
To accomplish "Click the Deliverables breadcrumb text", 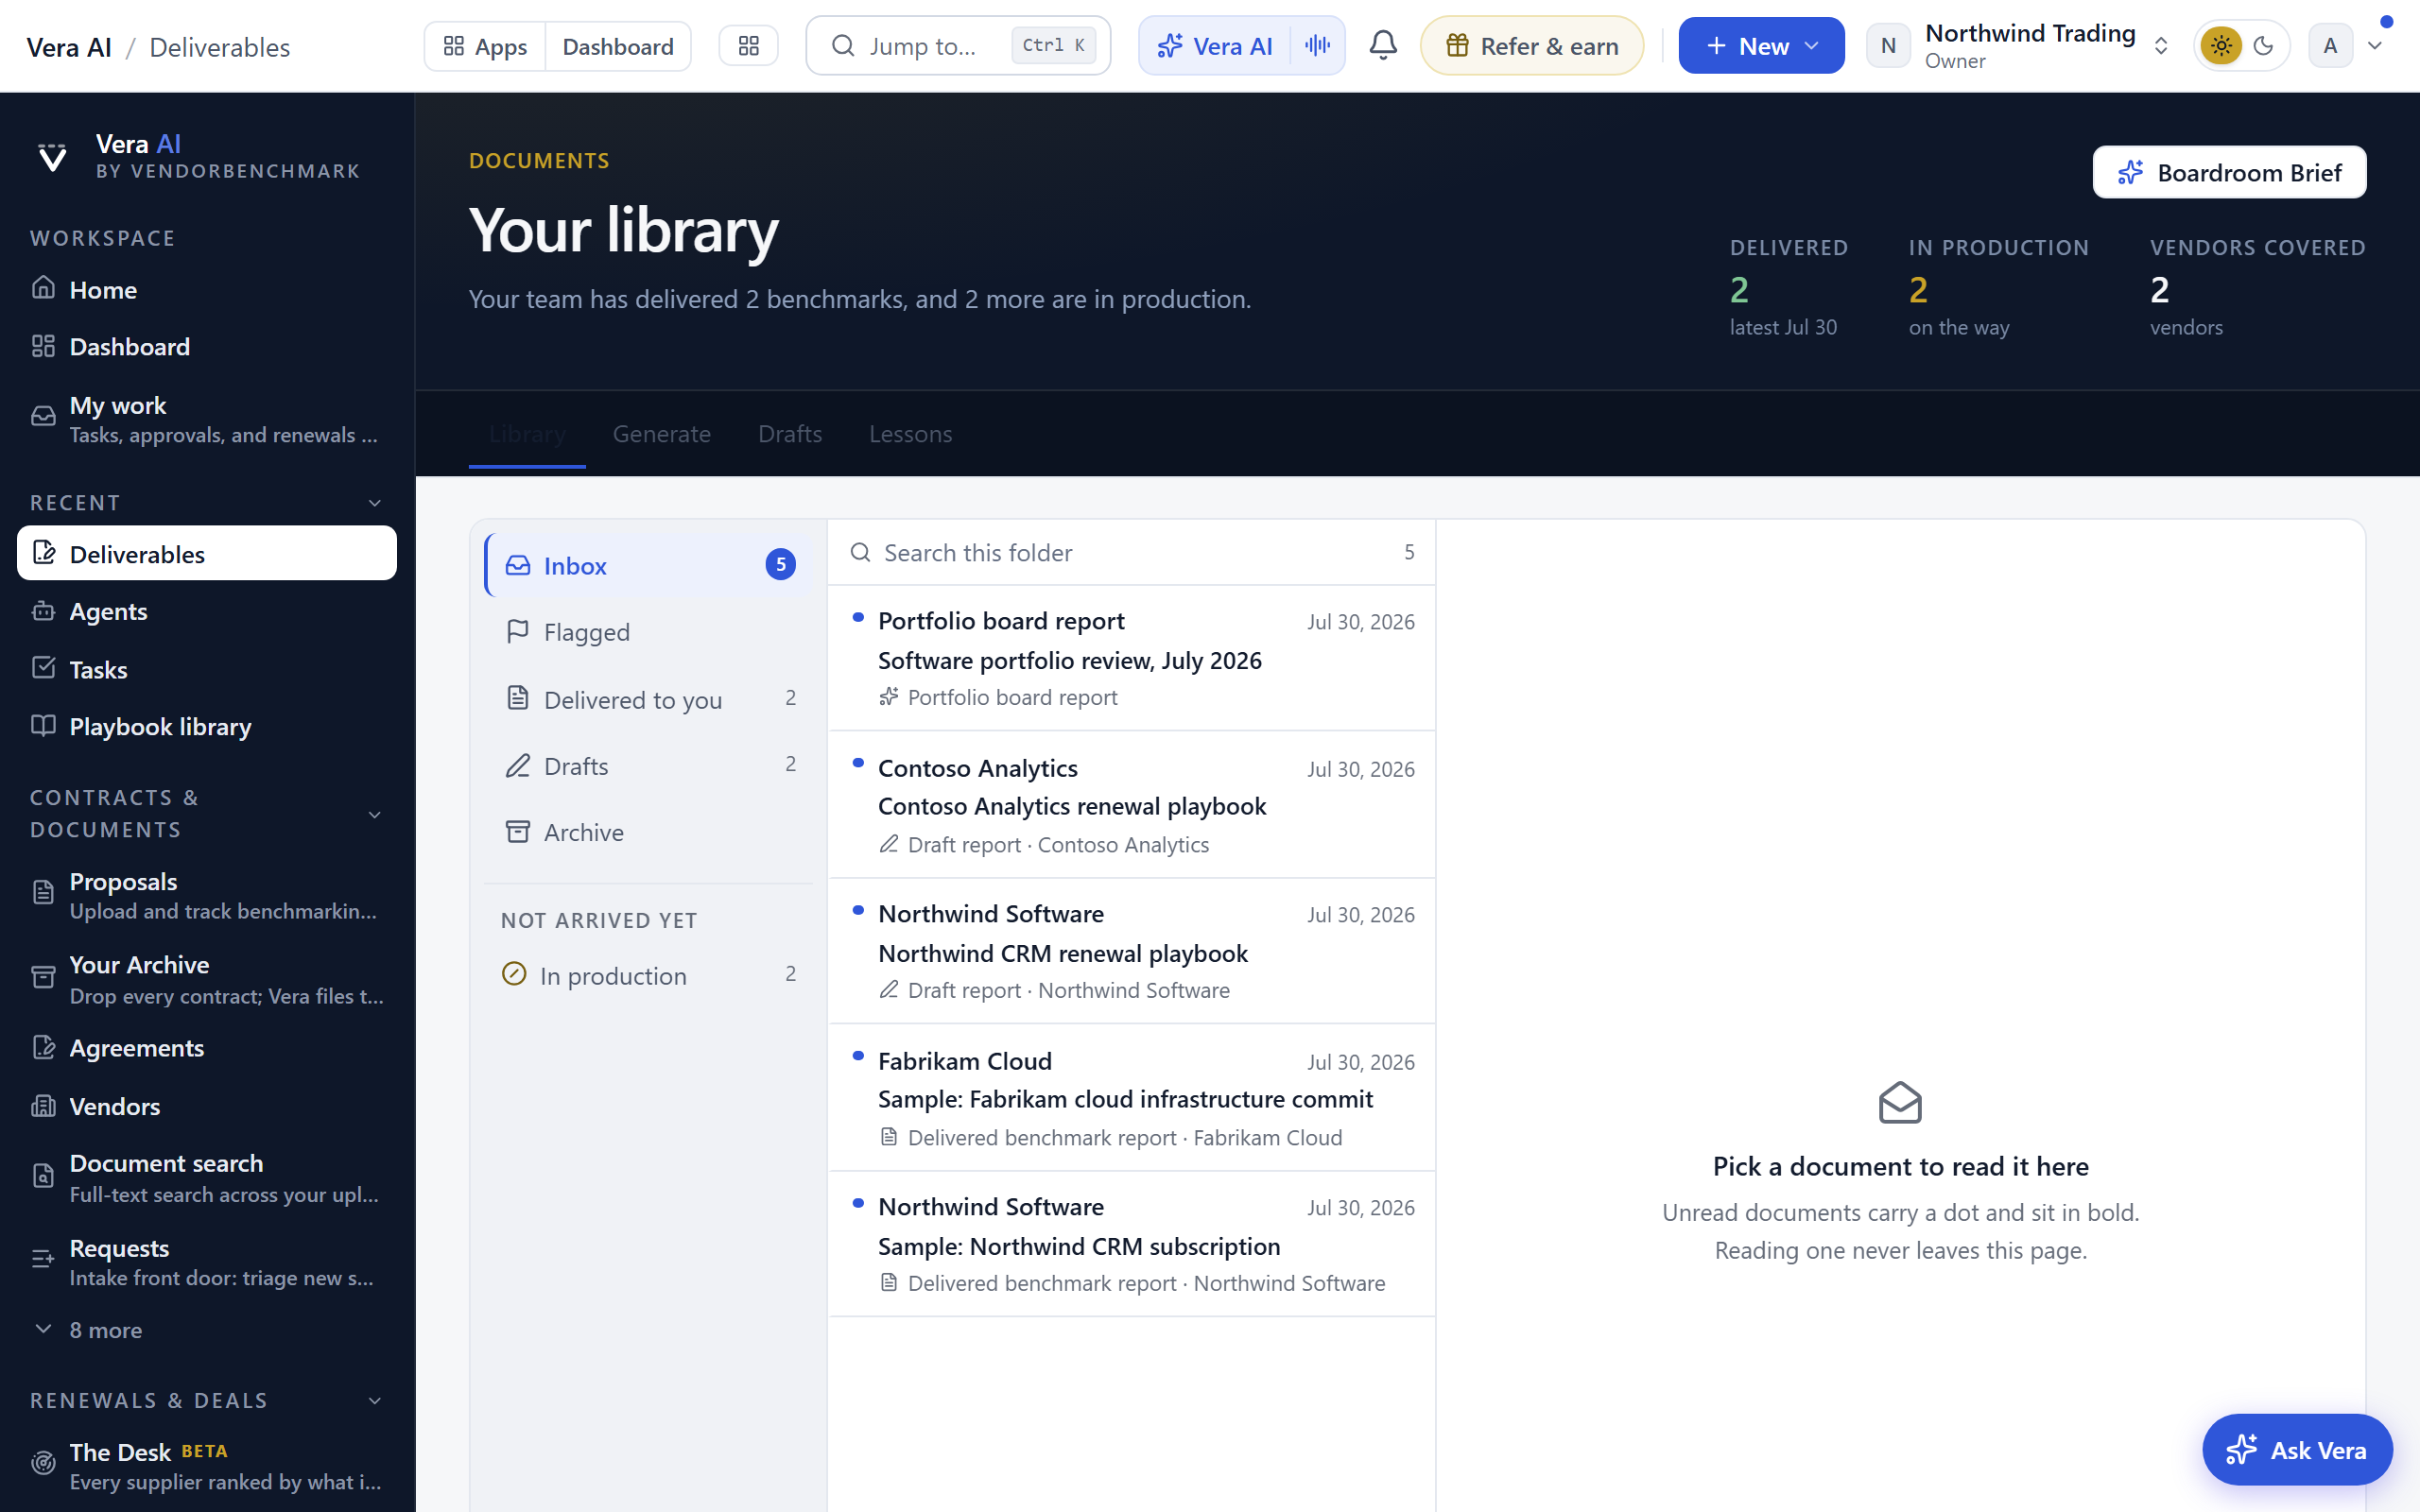I will pyautogui.click(x=219, y=47).
